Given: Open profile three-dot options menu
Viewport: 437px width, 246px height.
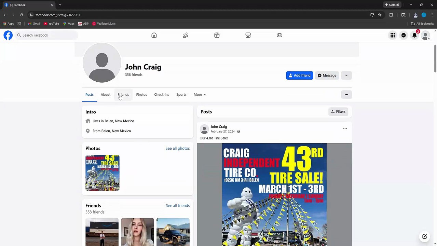Looking at the screenshot, I should [346, 95].
